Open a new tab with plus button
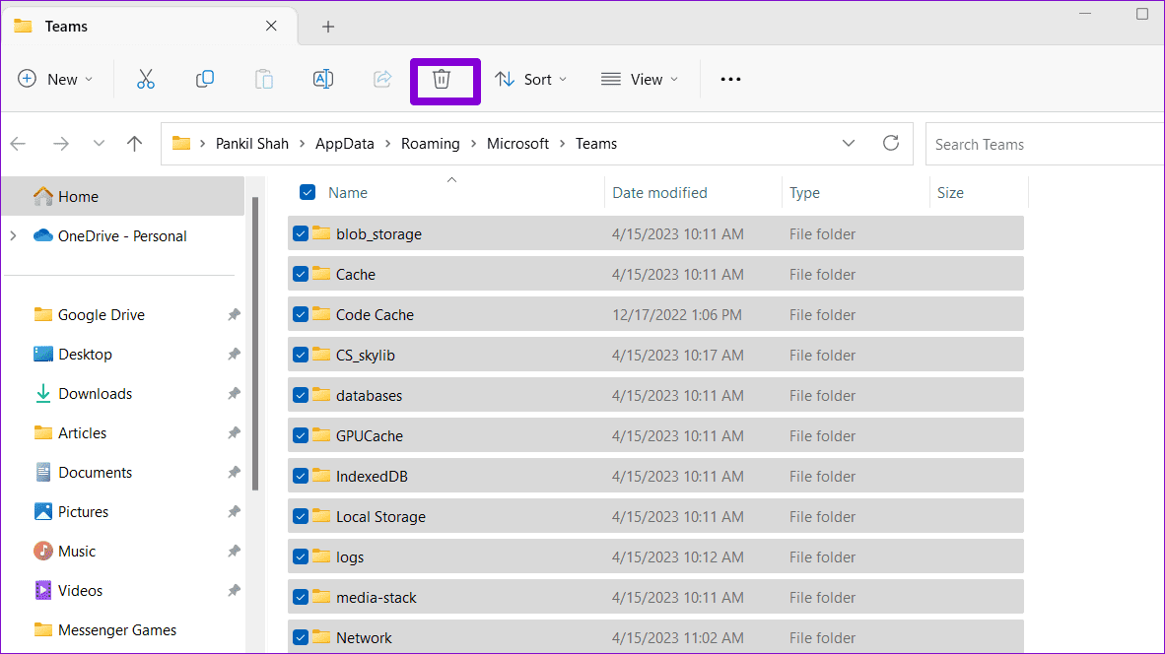Image resolution: width=1165 pixels, height=654 pixels. coord(328,27)
